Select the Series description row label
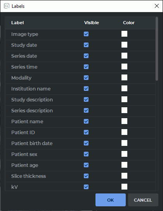The height and width of the screenshot is (211, 163). 32,111
